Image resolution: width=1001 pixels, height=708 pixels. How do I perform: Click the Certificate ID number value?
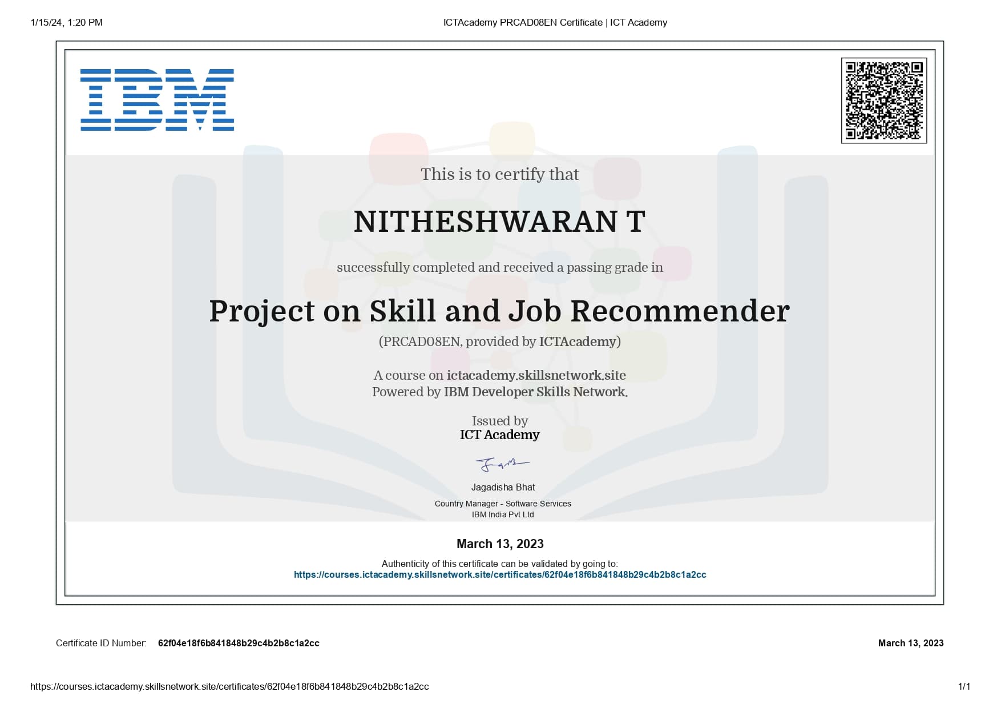pos(239,643)
